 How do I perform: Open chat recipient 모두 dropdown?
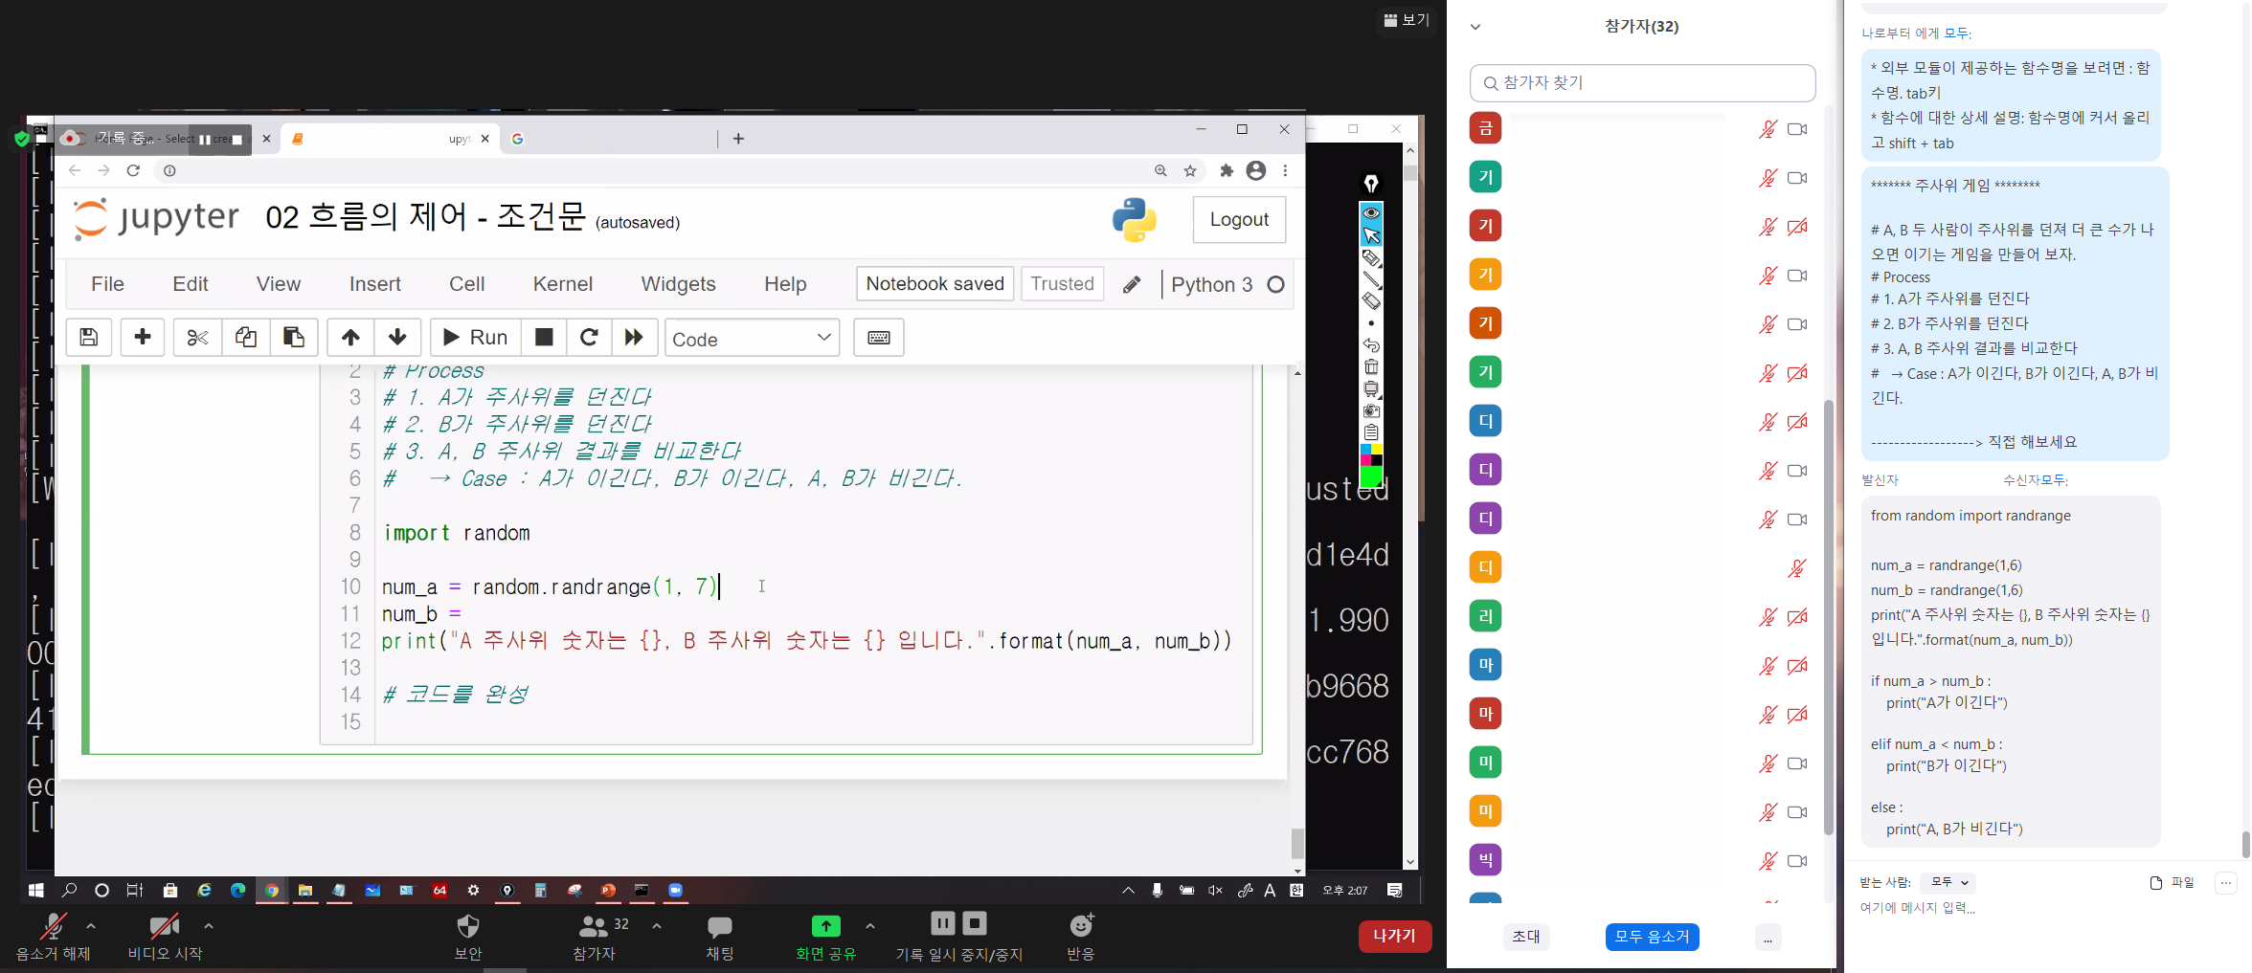coord(1948,882)
